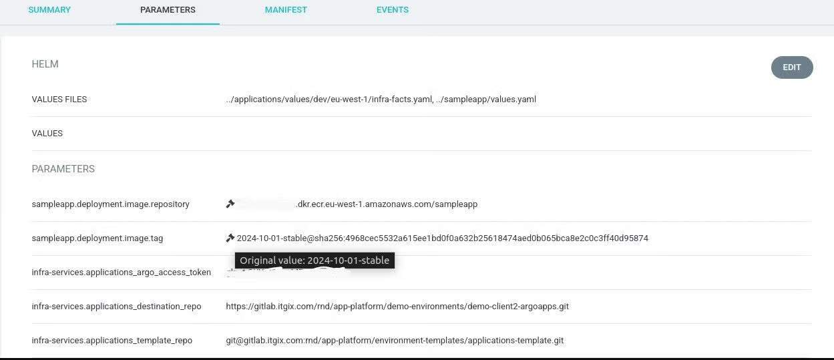Select the sampleapp.deployment.image.repository parameter name
This screenshot has width=834, height=360.
point(110,204)
